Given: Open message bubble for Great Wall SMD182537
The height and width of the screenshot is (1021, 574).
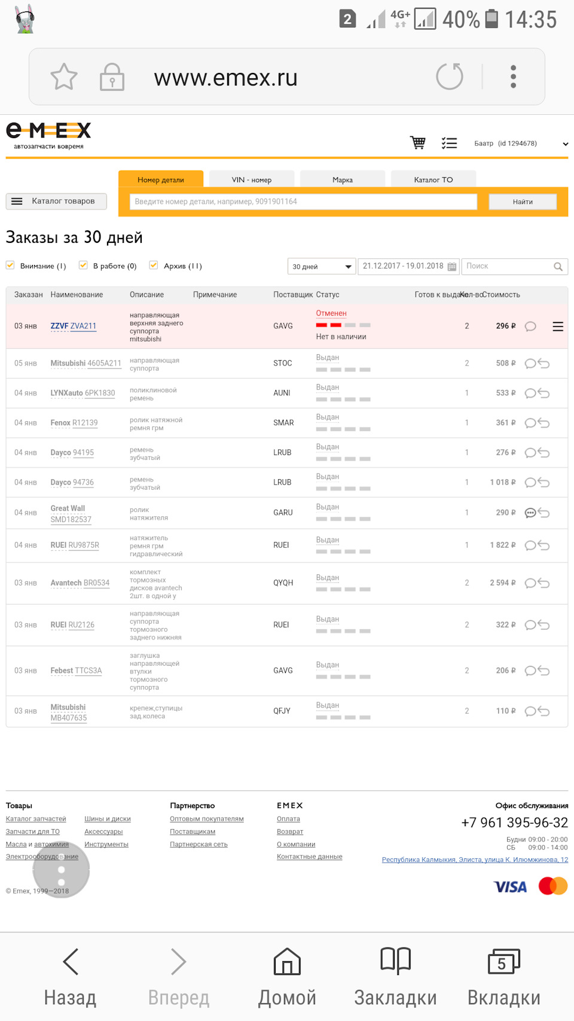Looking at the screenshot, I should [x=530, y=513].
